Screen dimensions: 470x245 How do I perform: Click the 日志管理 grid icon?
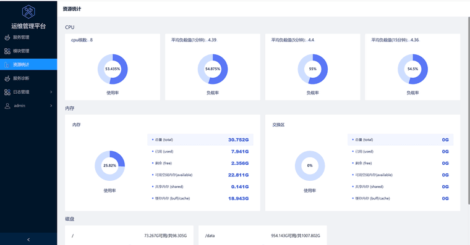coord(7,92)
